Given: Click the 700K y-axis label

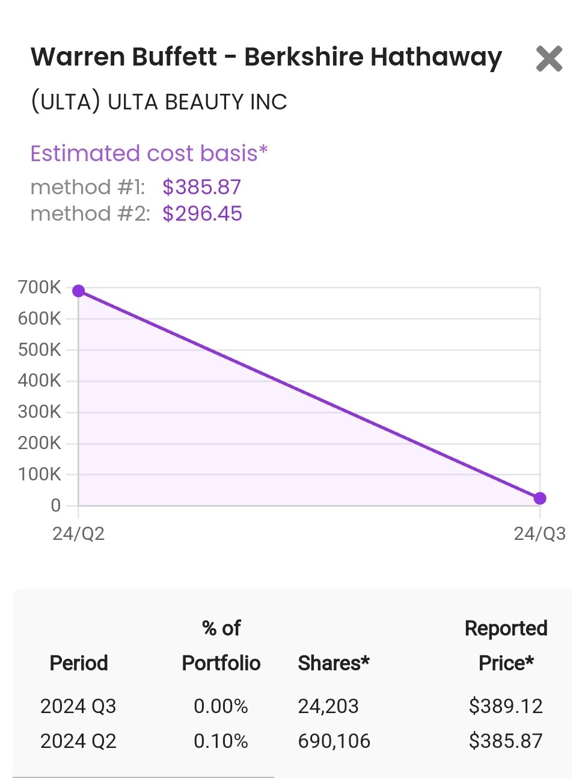Looking at the screenshot, I should [40, 287].
